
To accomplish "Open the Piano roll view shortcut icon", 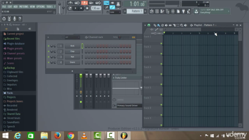I will click(162, 11).
